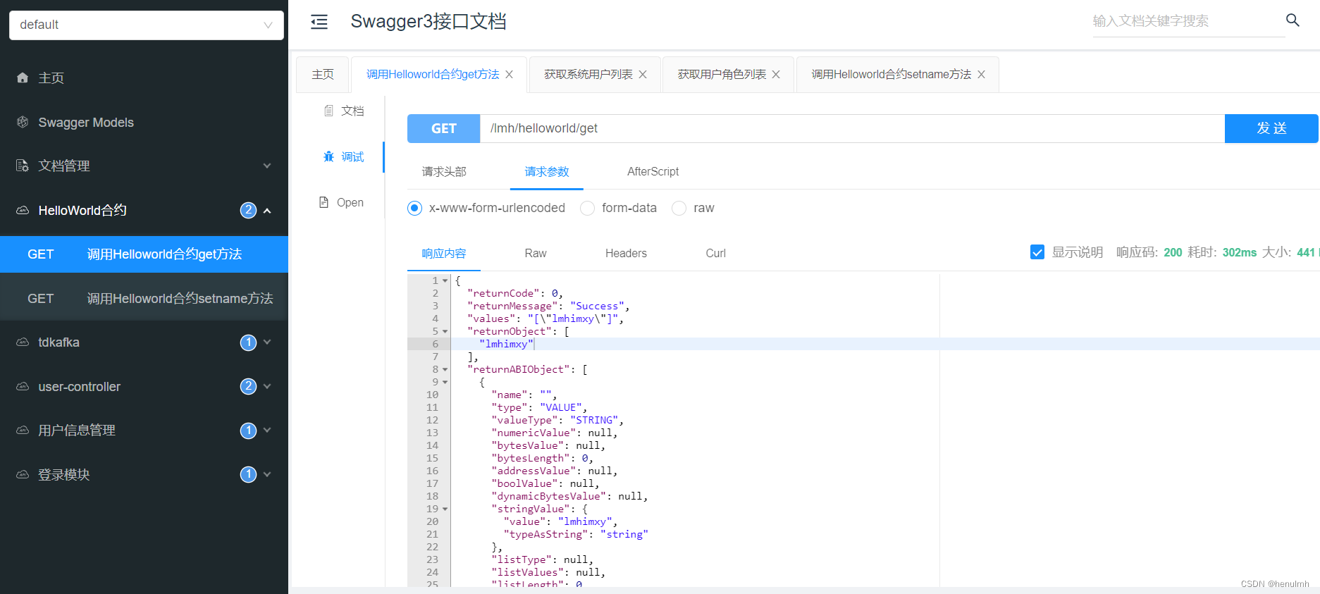Click the 调试 bug icon
Image resolution: width=1320 pixels, height=594 pixels.
(x=328, y=156)
